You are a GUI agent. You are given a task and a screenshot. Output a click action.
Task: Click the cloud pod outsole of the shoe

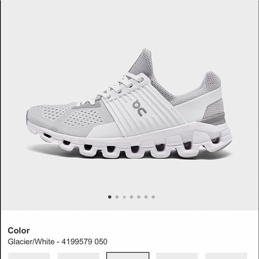[x=129, y=146]
